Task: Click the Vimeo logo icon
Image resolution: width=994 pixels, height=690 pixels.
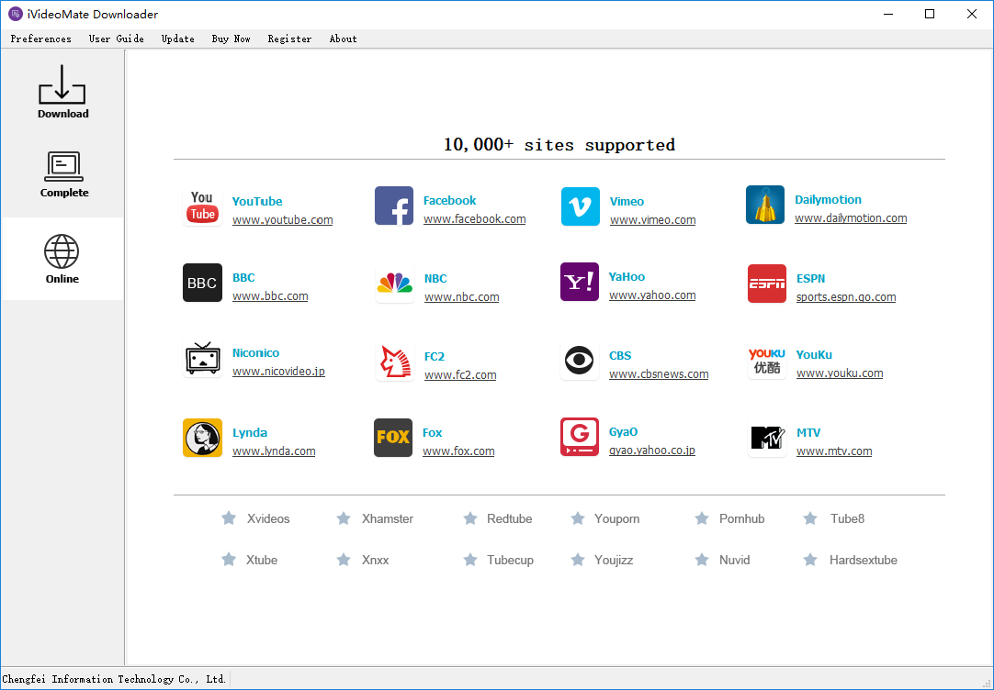Action: (580, 206)
